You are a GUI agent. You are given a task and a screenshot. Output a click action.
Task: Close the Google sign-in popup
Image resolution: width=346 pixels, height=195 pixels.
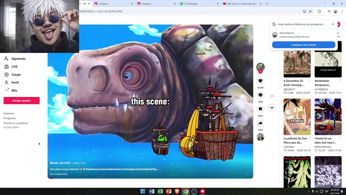pyautogui.click(x=333, y=24)
